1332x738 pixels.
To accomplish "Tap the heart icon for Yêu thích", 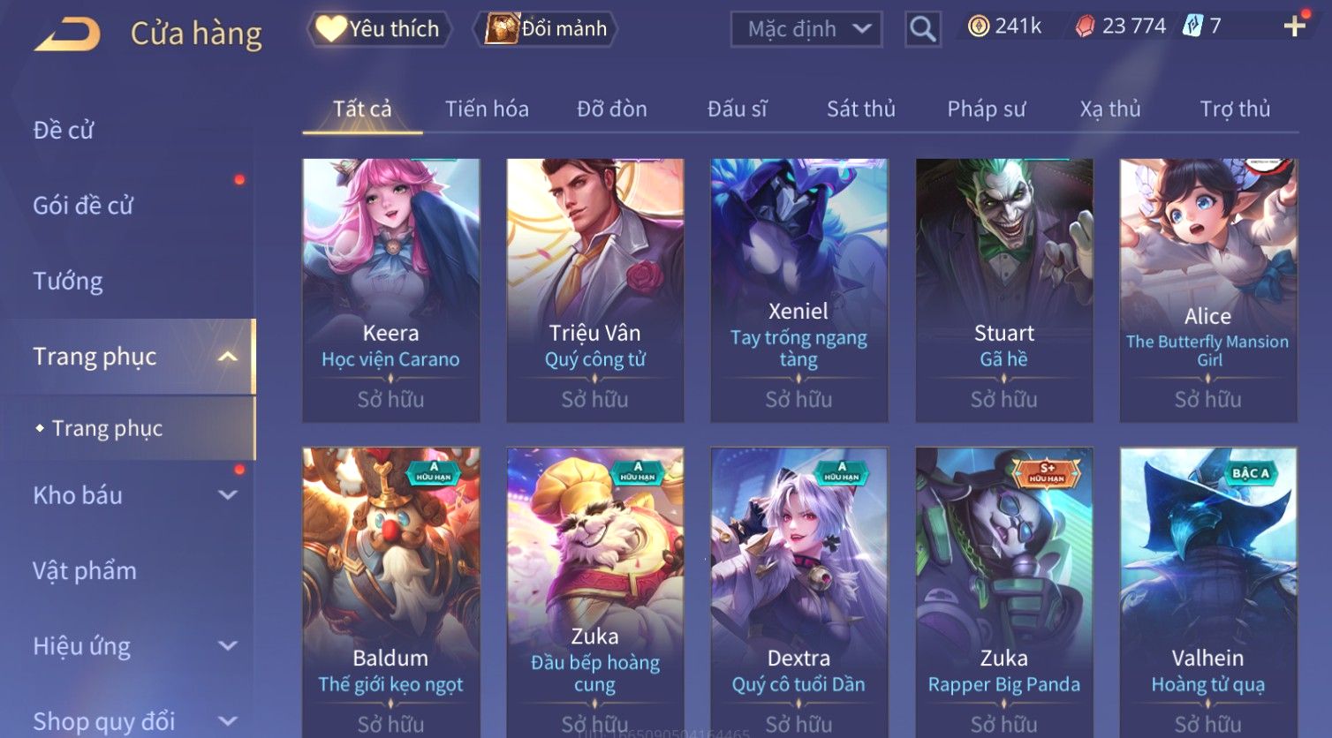I will pyautogui.click(x=331, y=28).
